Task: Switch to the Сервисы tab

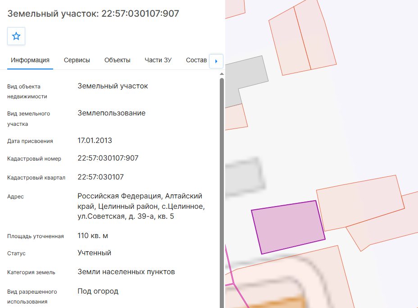Action: (x=77, y=60)
